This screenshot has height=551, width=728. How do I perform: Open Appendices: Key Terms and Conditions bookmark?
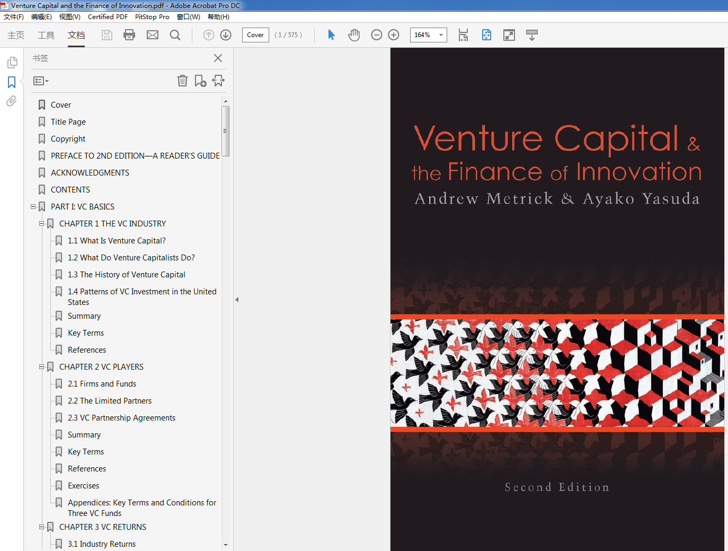142,508
